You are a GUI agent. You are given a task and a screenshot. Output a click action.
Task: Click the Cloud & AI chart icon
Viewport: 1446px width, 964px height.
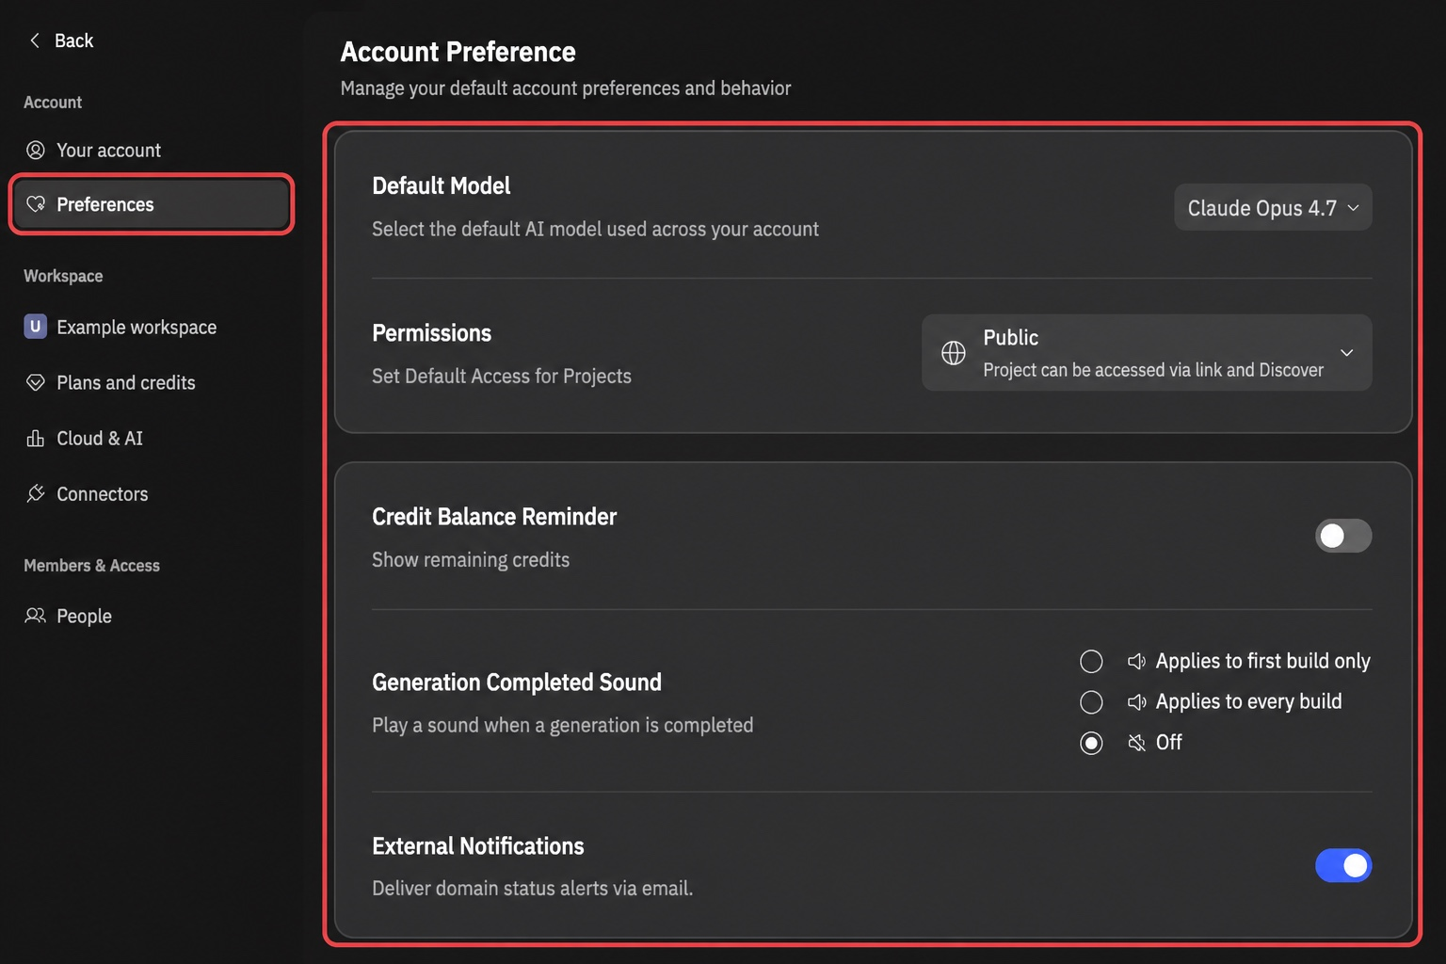pyautogui.click(x=36, y=438)
